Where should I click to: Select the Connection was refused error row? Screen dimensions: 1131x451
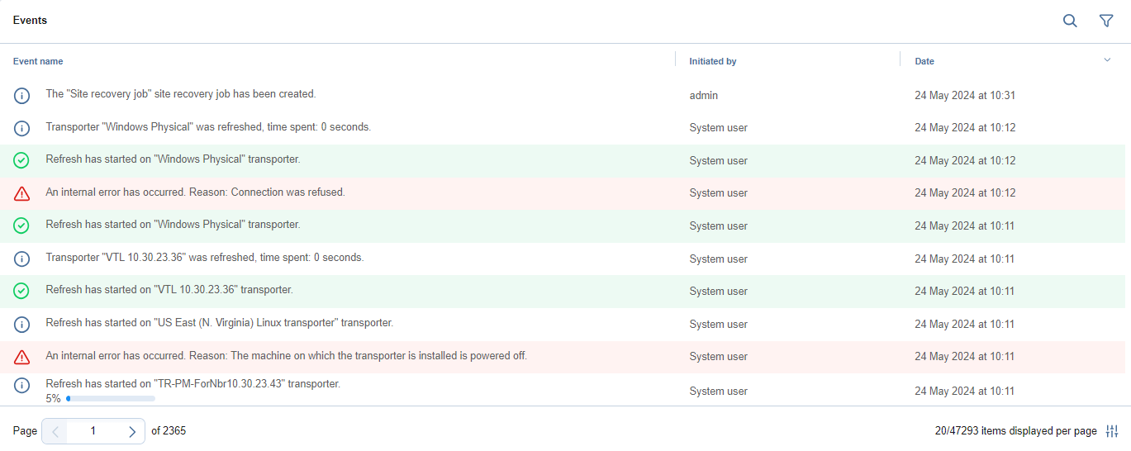195,192
